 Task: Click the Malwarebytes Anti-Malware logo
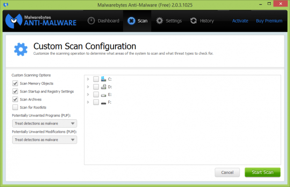41,21
